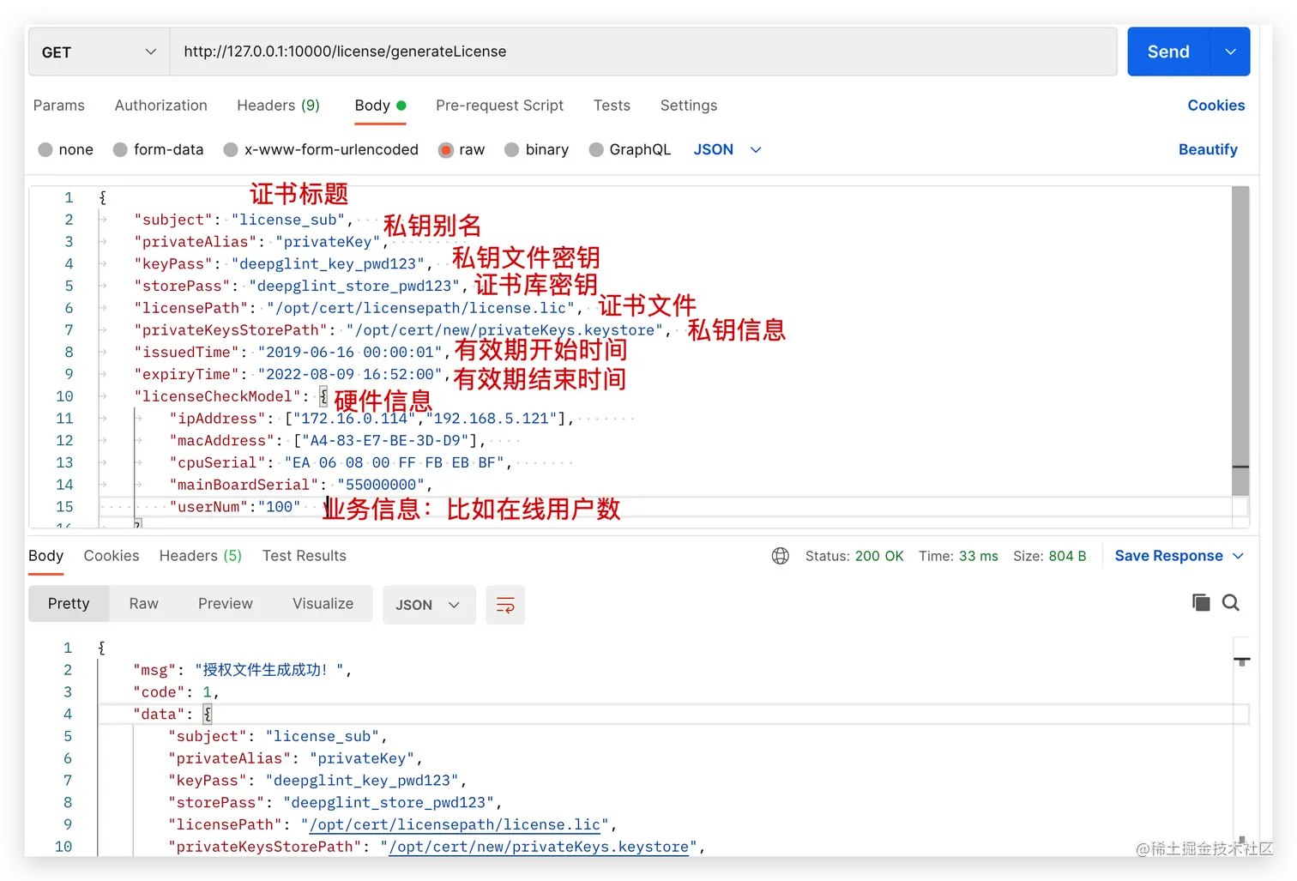This screenshot has width=1297, height=881.
Task: Select the raw body option
Action: coord(461,149)
